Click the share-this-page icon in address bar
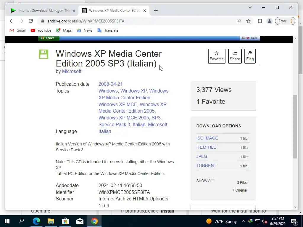 (x=239, y=21)
